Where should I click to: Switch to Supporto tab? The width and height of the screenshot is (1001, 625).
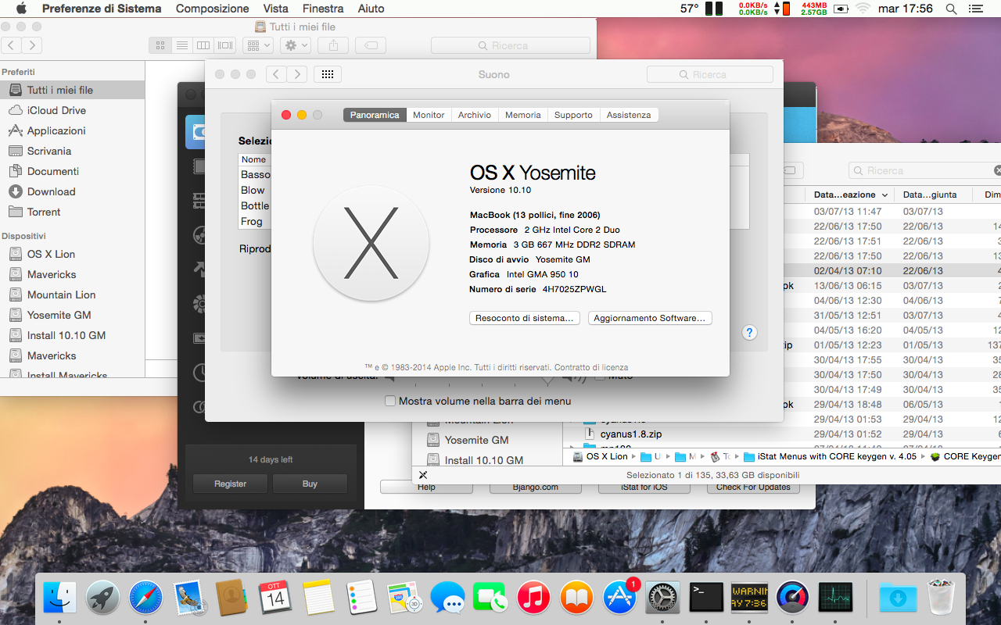(x=573, y=115)
